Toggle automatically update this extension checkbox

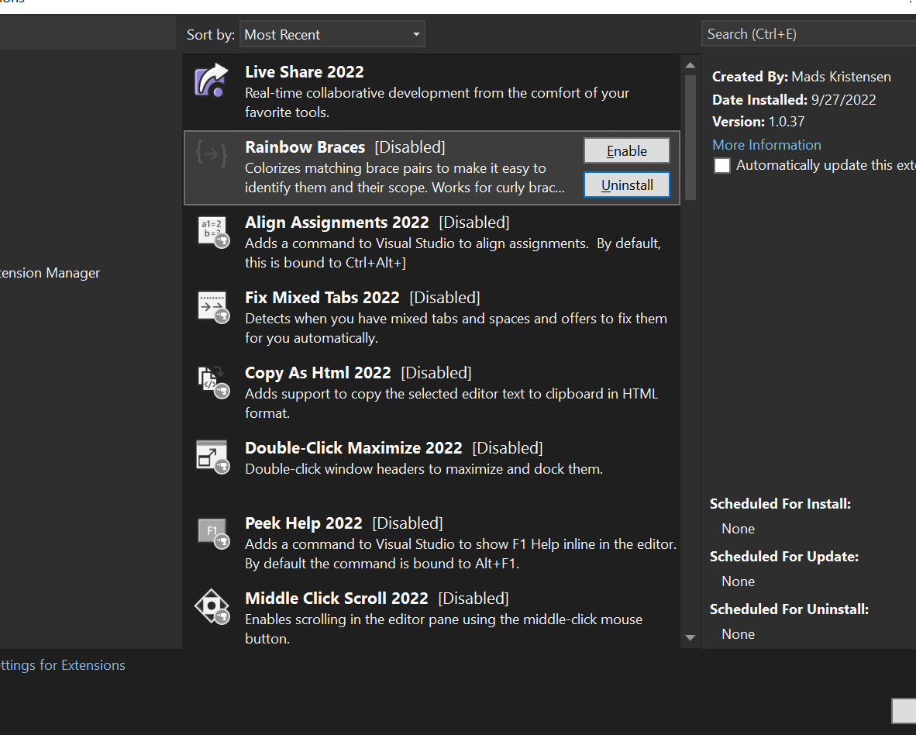722,165
